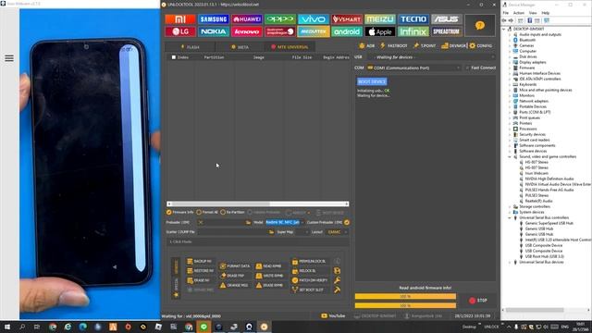This screenshot has height=333, width=592.
Task: Click the hammer icon beside Set Boot Slot
Action: 337,290
